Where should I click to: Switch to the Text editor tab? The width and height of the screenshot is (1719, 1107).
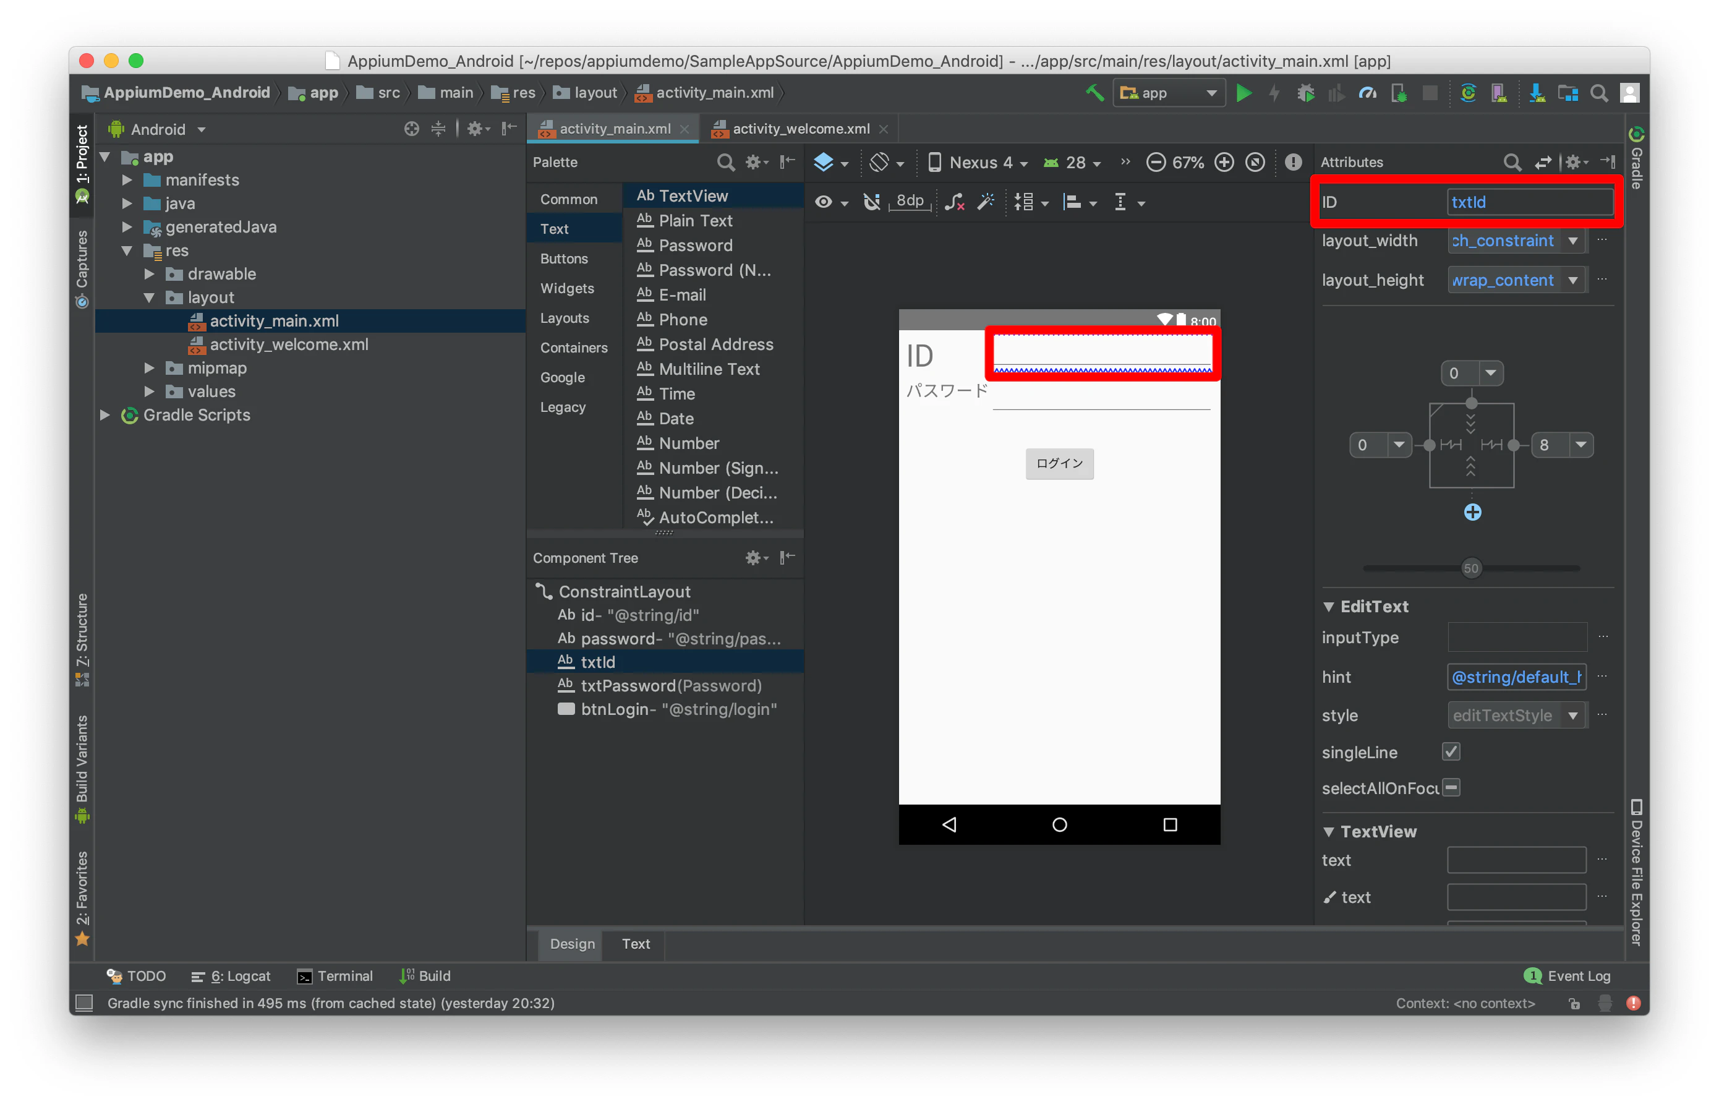(635, 944)
